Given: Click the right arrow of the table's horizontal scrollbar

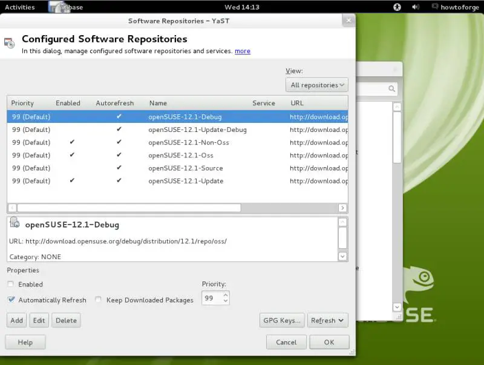Looking at the screenshot, I should click(x=342, y=208).
